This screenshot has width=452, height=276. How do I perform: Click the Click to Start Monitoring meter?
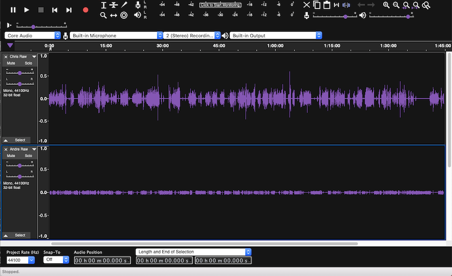220,5
